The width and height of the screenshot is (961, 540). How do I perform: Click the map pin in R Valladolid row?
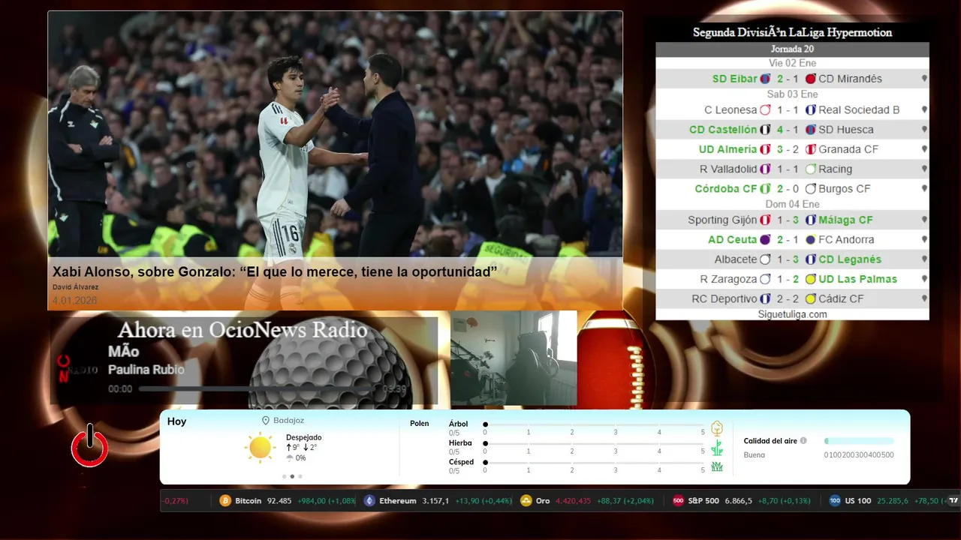924,169
